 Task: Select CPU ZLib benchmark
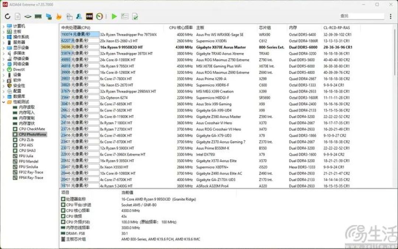tap(26, 140)
